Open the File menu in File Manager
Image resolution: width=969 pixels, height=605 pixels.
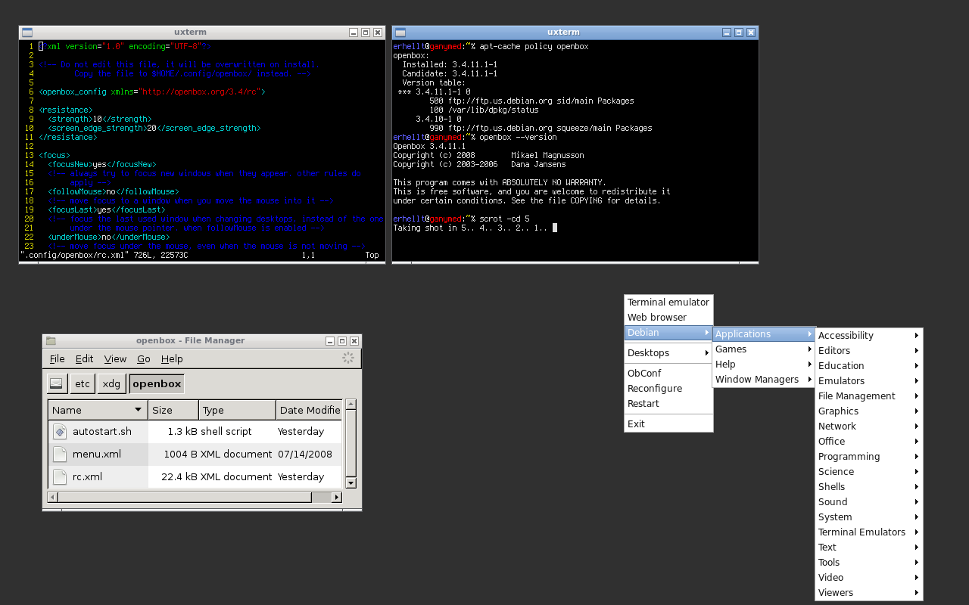57,358
